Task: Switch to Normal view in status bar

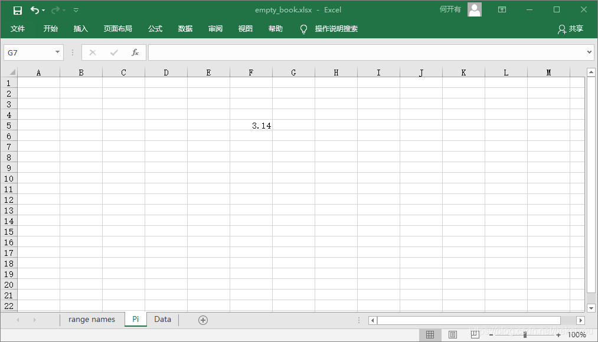Action: (430, 334)
